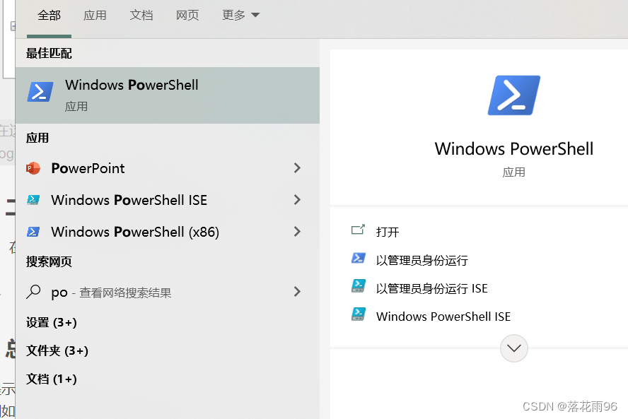Click the Windows PowerShell title in preview pane
Screen dimensions: 628x419
514,149
